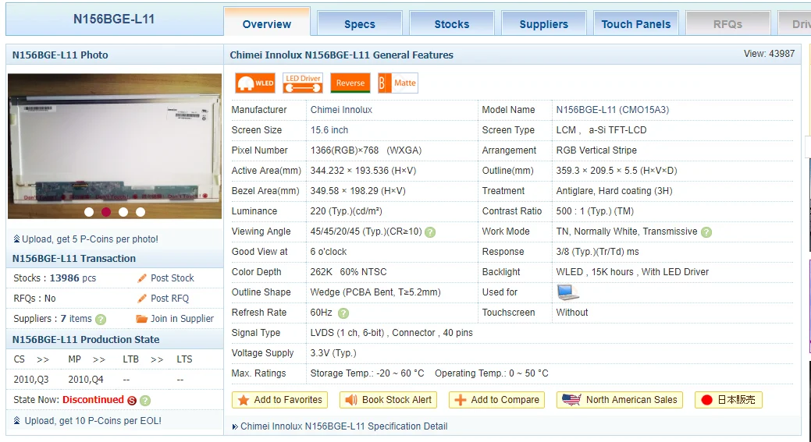This screenshot has width=811, height=442.
Task: Click the View: 43987 counter
Action: (x=769, y=54)
